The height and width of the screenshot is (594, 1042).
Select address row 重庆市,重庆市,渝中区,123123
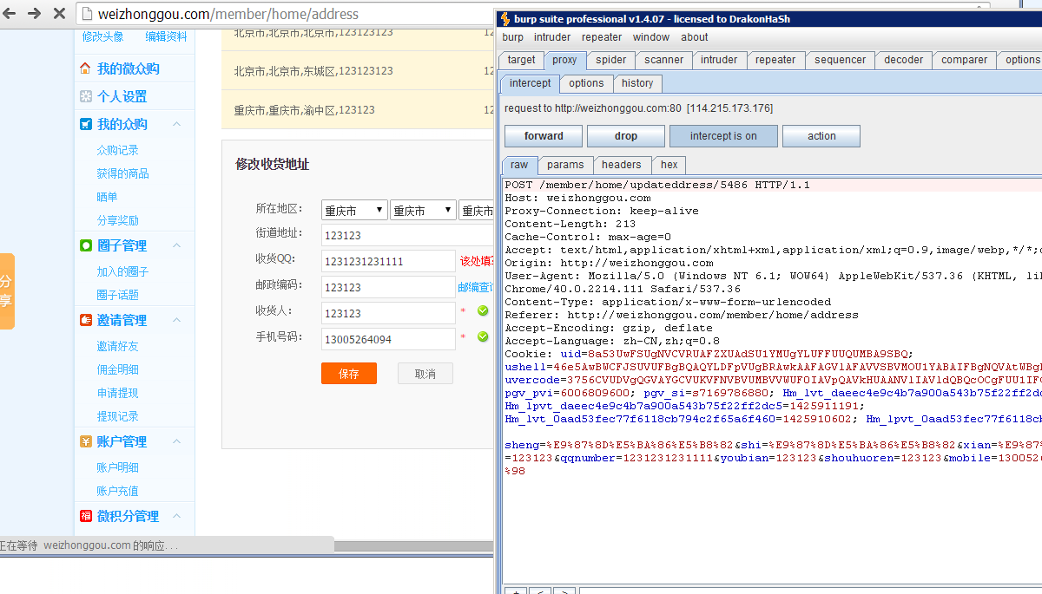[x=359, y=110]
